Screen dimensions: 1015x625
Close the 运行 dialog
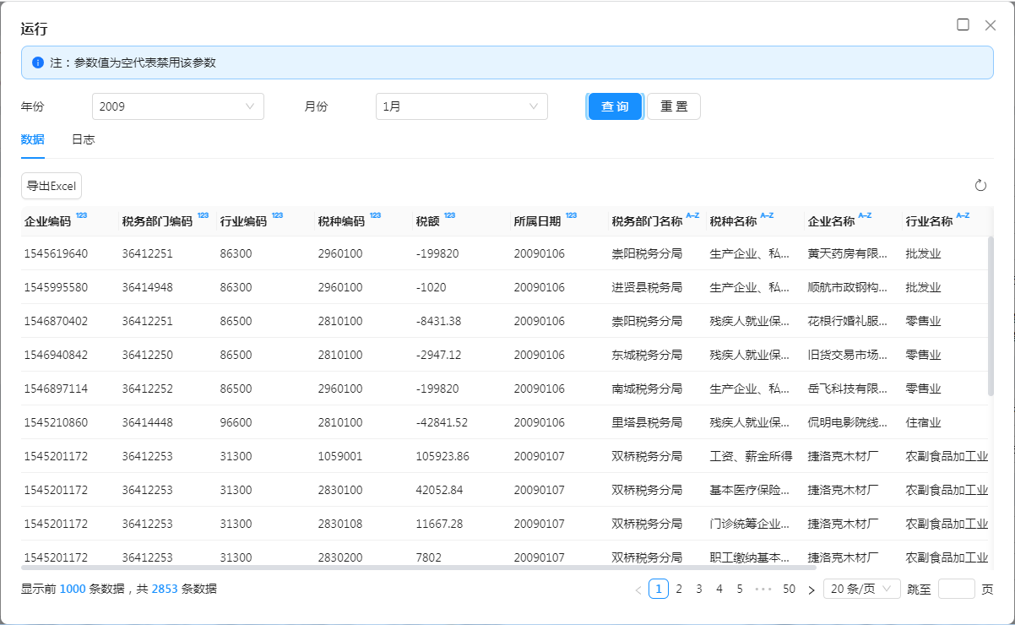point(991,25)
